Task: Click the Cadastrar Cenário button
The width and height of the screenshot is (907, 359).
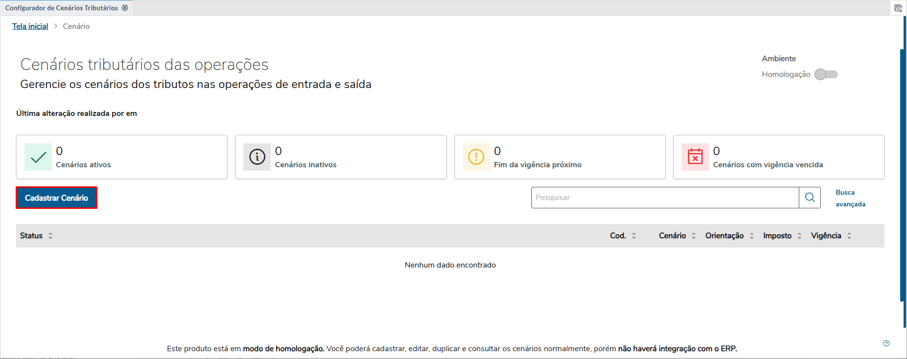Action: point(56,198)
